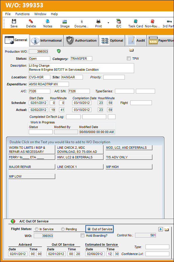This screenshot has height=262, width=174.
Task: Click the red-green A/C Out Of Service indicator
Action: (x=13, y=221)
